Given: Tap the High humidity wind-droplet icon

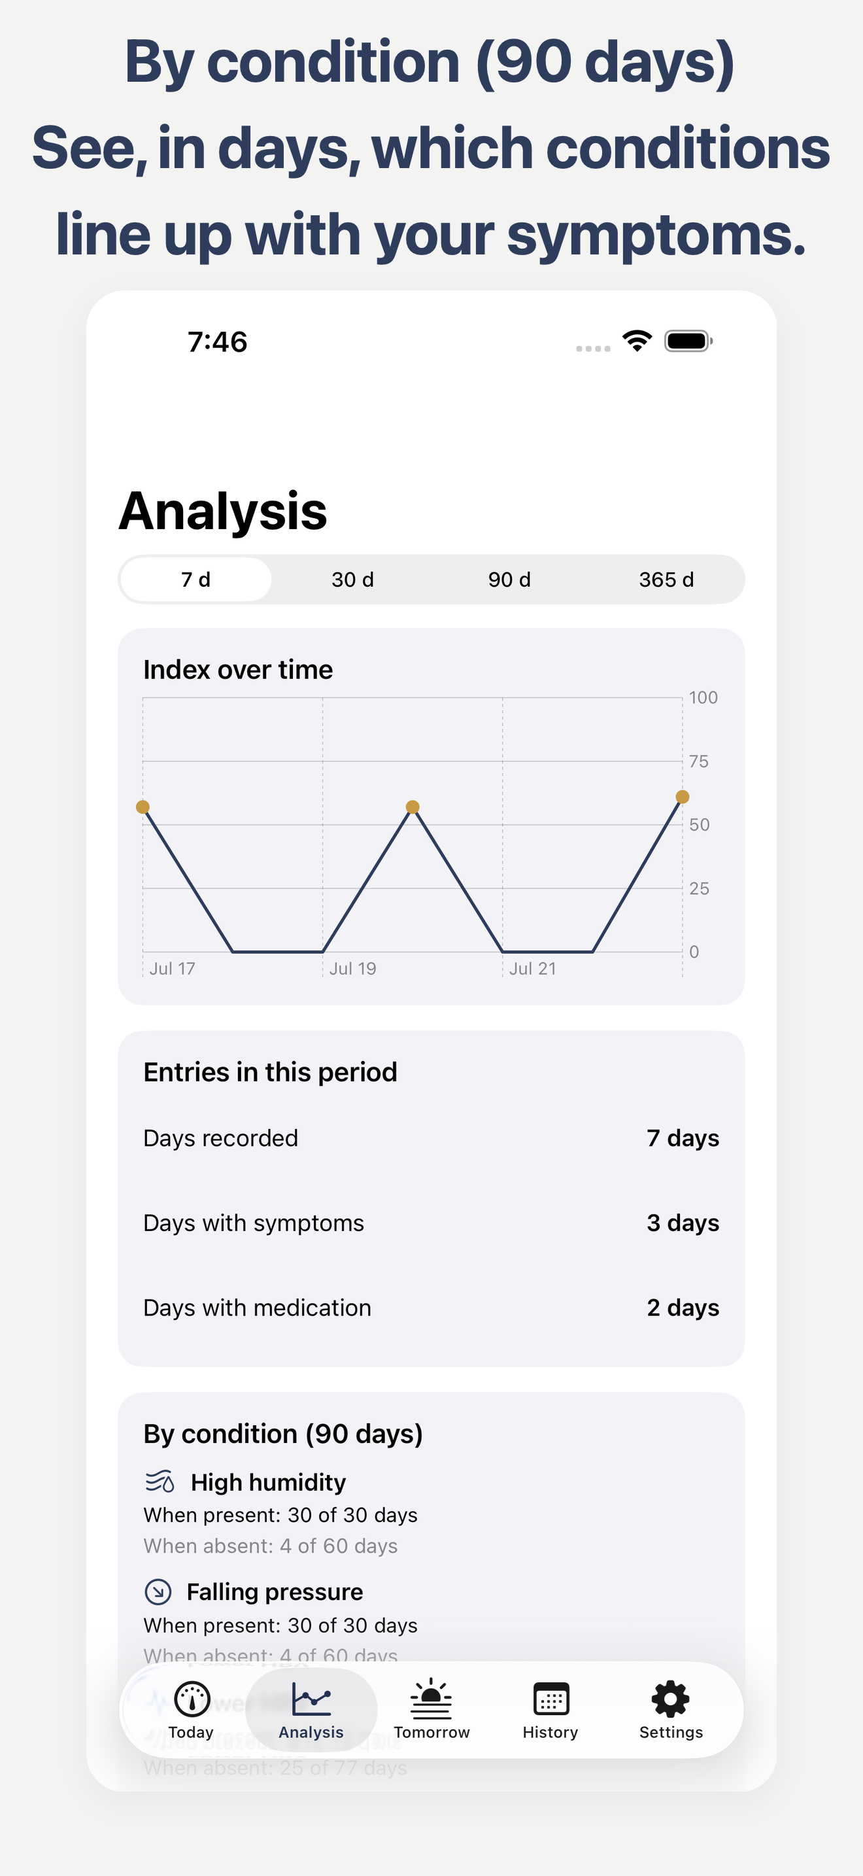Looking at the screenshot, I should point(160,1482).
